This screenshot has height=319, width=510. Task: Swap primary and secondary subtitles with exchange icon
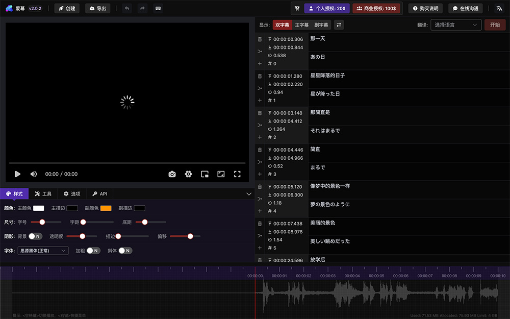[340, 24]
